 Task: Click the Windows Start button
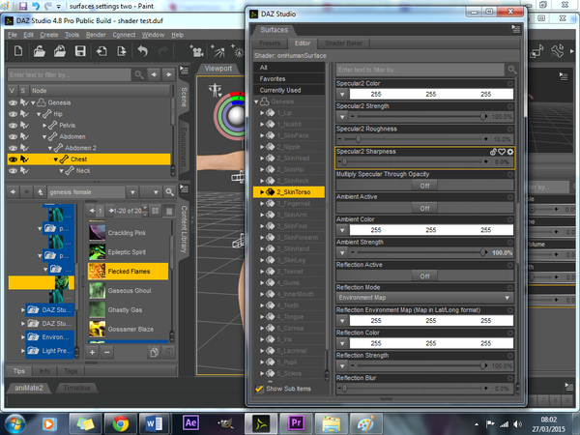(14, 424)
